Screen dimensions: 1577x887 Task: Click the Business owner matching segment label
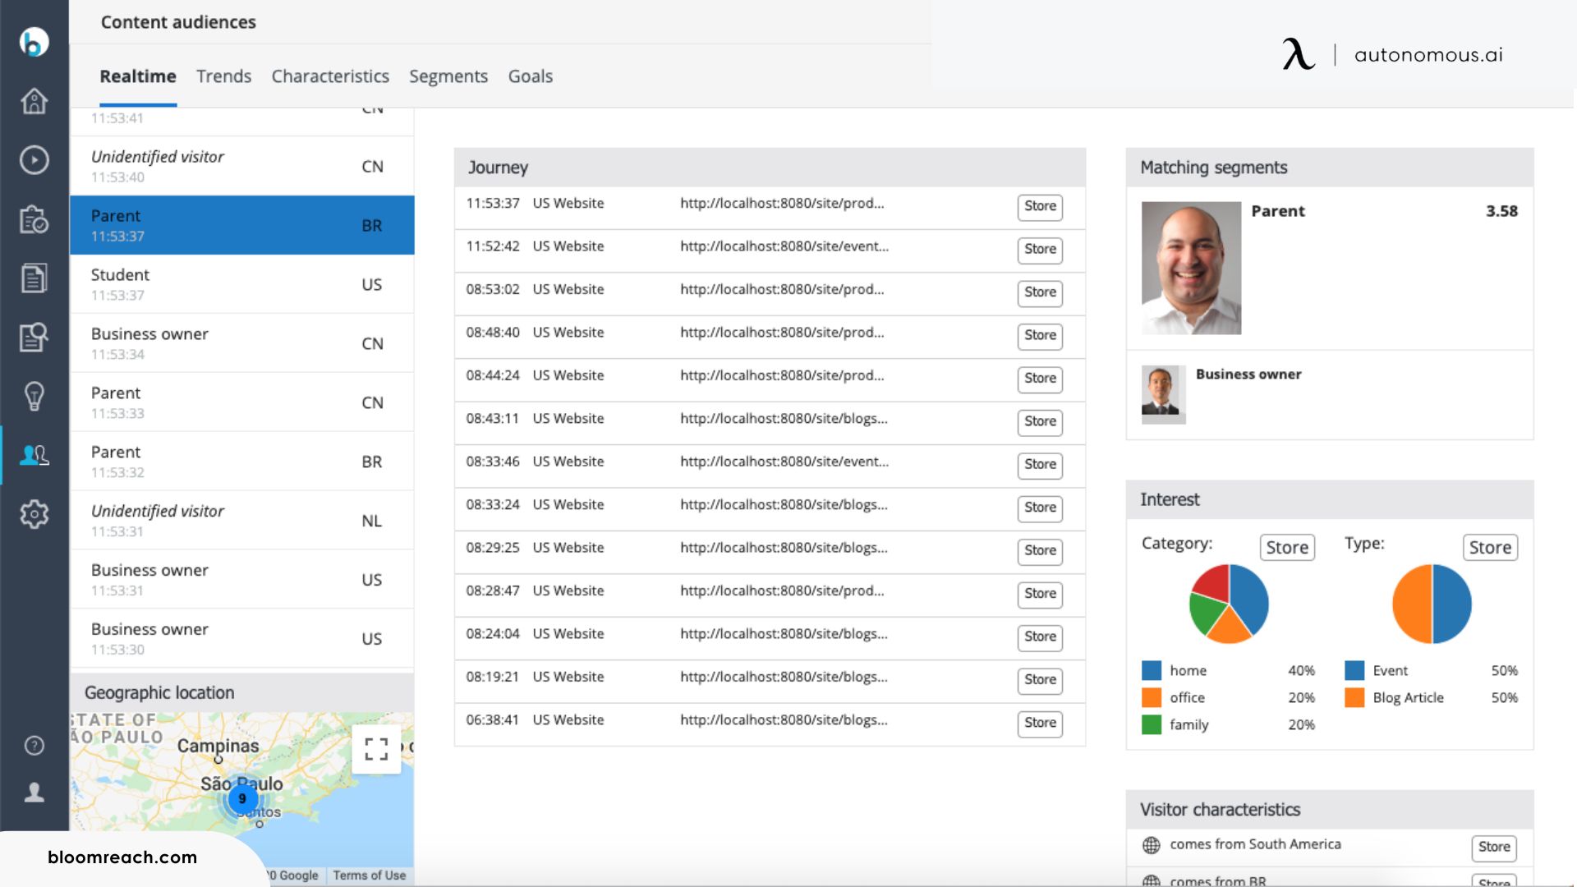[1248, 375]
